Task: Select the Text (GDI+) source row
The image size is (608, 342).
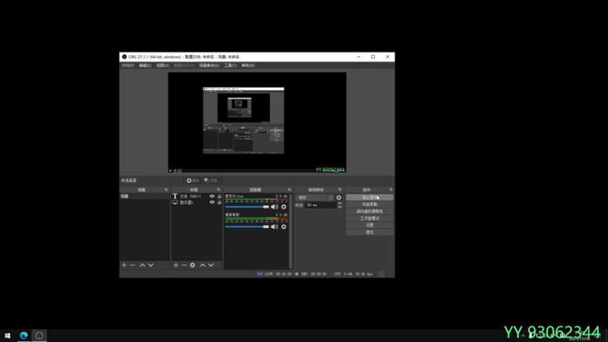Action: tap(197, 196)
